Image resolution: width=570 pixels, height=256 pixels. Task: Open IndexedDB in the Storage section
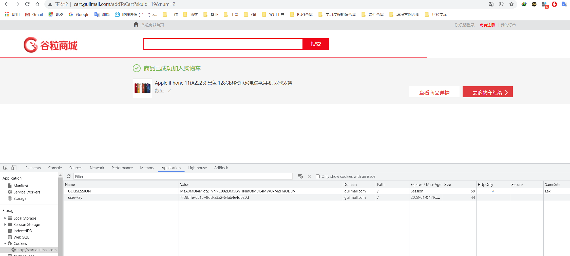pyautogui.click(x=23, y=231)
